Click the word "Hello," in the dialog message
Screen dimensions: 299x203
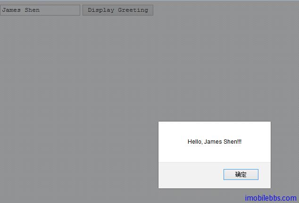(x=195, y=142)
